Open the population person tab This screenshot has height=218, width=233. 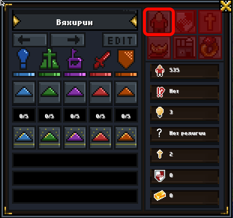pos(159,22)
